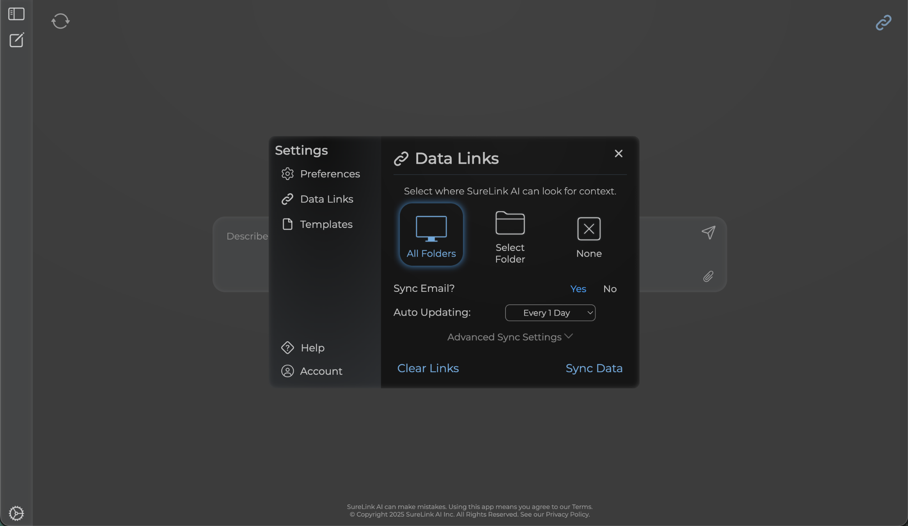Expand Advanced Sync Settings
The width and height of the screenshot is (908, 526).
[510, 337]
